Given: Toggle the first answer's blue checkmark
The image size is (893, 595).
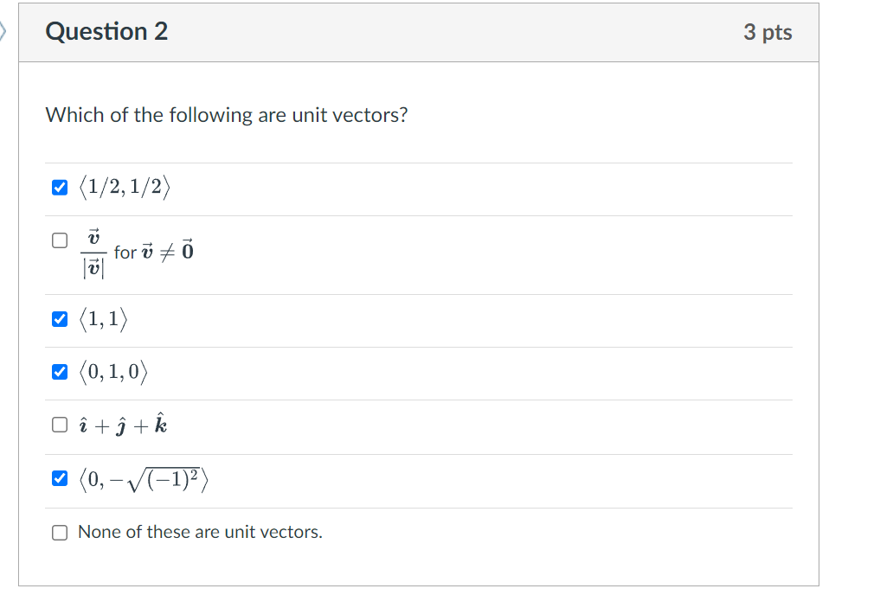Looking at the screenshot, I should (x=59, y=186).
